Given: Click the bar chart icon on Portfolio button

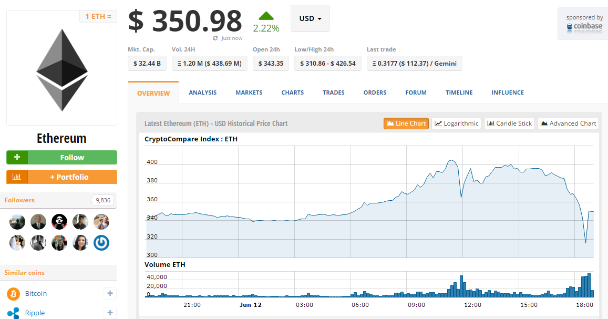Looking at the screenshot, I should (17, 177).
